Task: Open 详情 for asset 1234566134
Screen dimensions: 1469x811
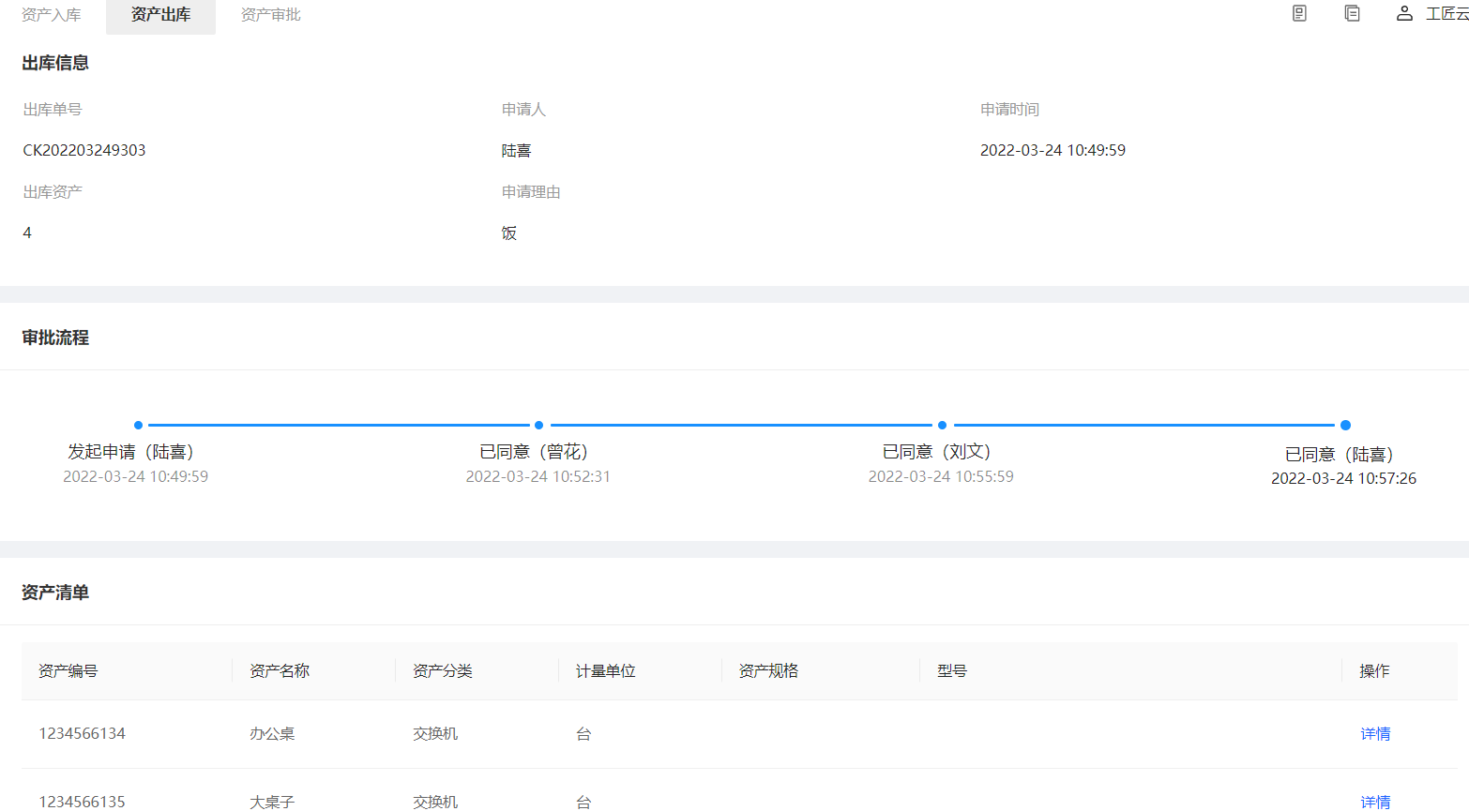Action: (1375, 733)
